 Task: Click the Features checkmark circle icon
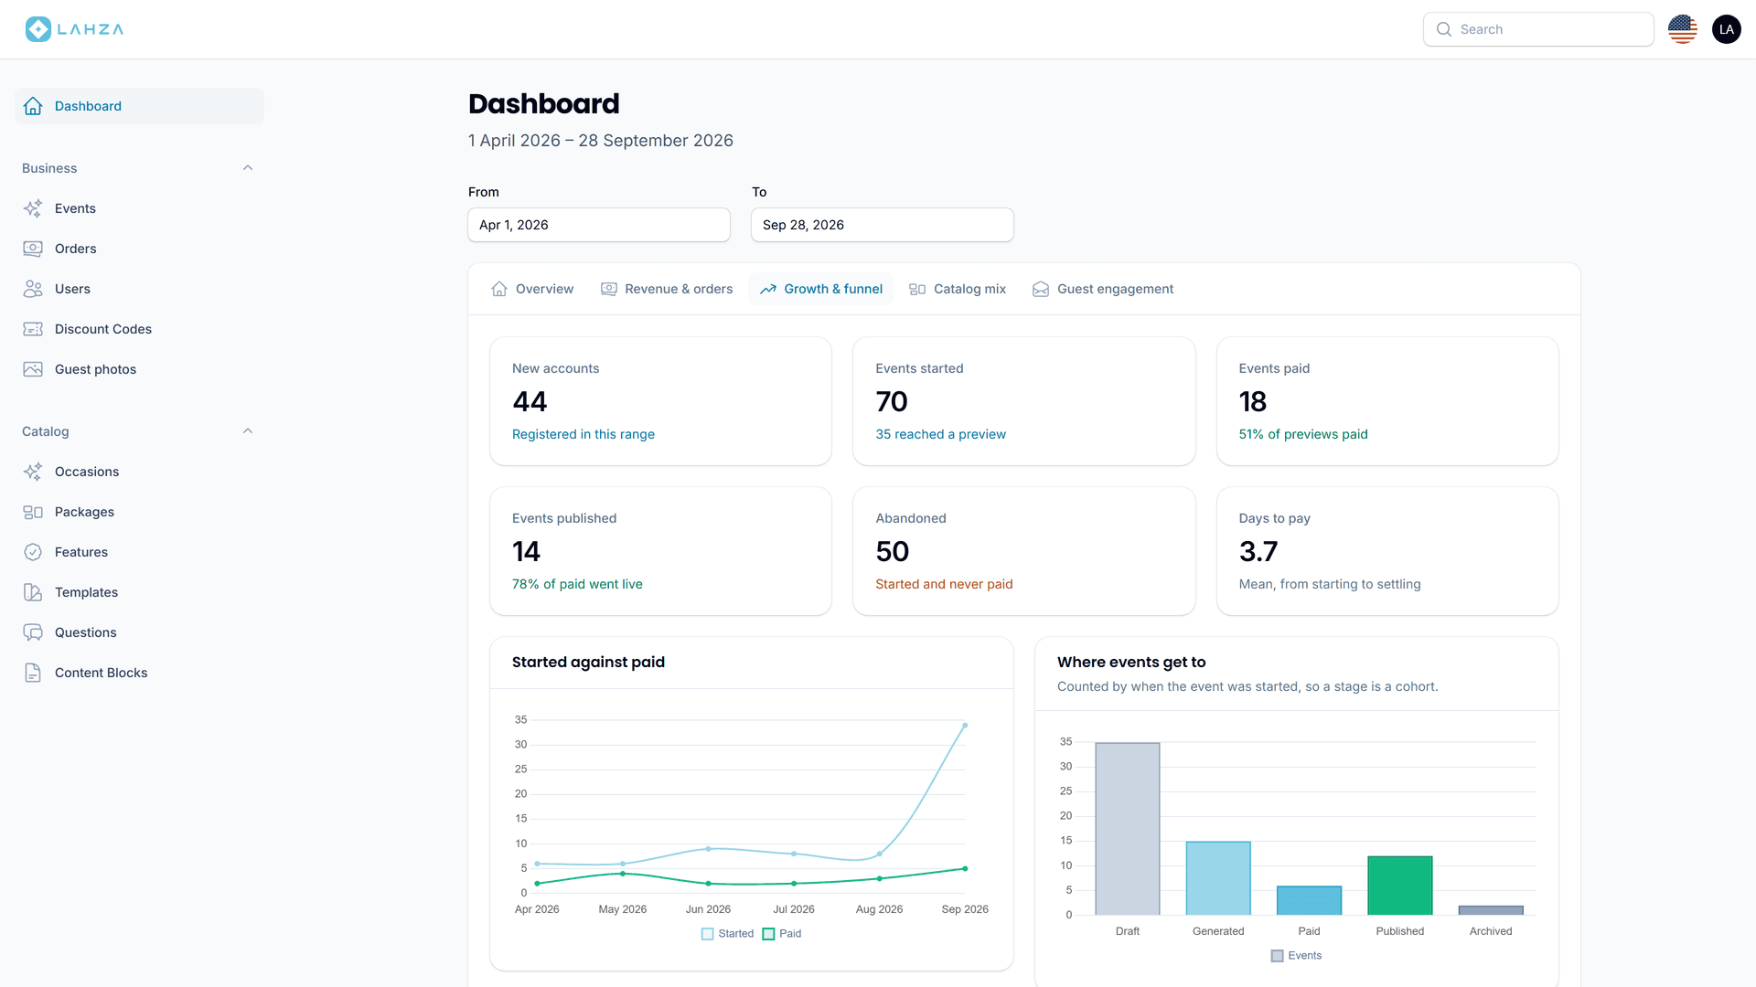coord(33,552)
